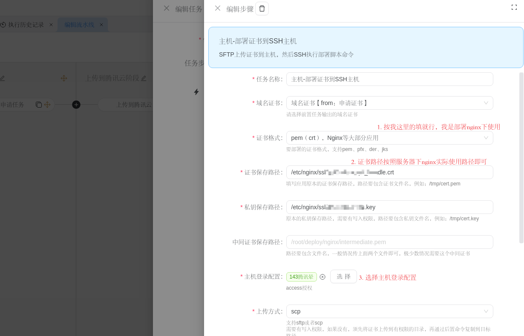Click into the 中间证书保存路径 field
Screen dimensions: 524x336
pyautogui.click(x=389, y=242)
